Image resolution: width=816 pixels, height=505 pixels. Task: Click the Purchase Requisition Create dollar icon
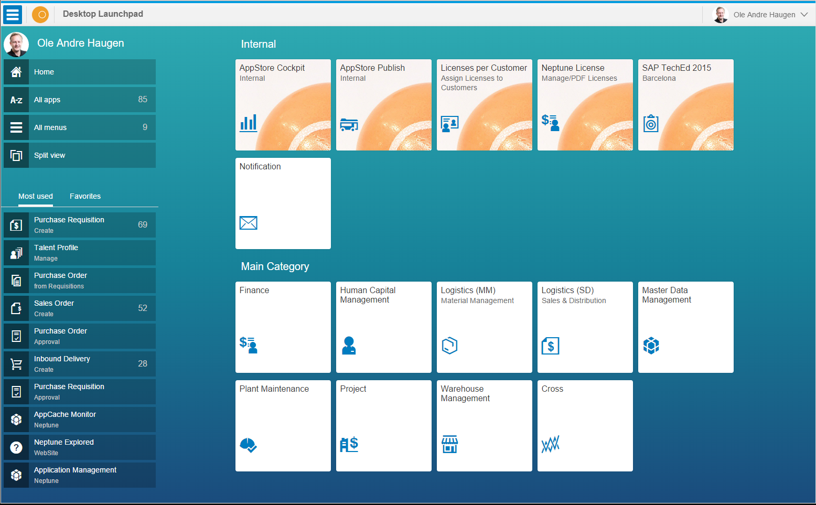click(16, 225)
